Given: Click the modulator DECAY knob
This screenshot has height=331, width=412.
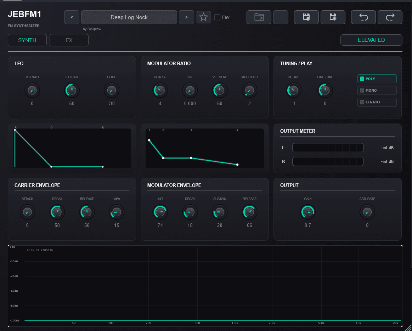Looking at the screenshot, I should pyautogui.click(x=190, y=212).
